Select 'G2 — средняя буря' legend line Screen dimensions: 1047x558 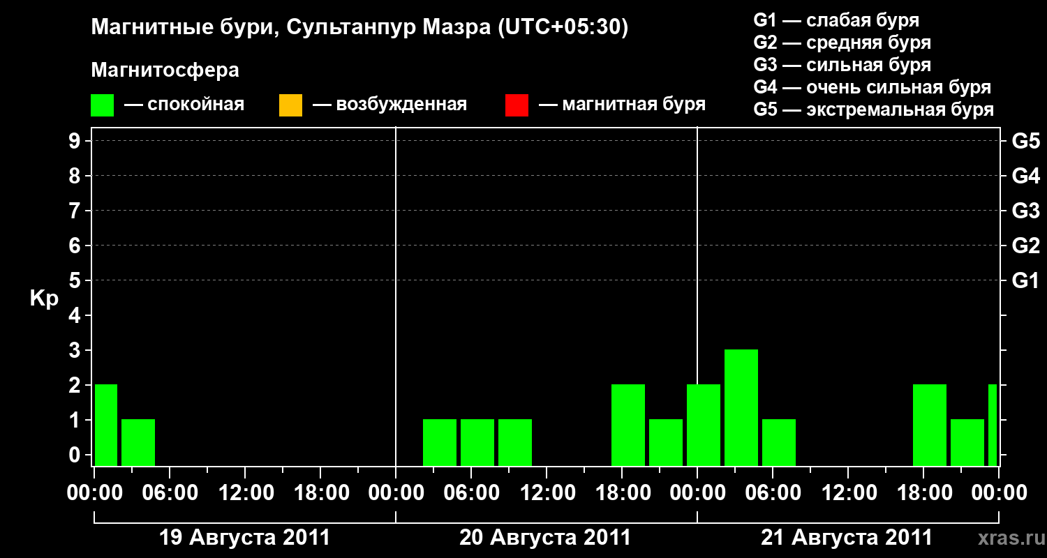(x=842, y=43)
